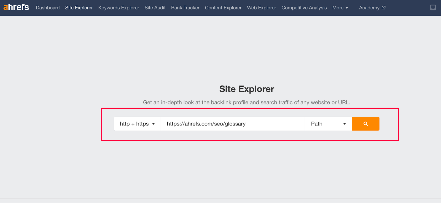Open Rank Tracker

pyautogui.click(x=185, y=8)
